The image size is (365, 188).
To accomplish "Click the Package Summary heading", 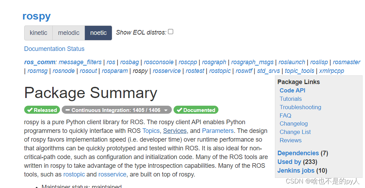I will tap(90, 93).
